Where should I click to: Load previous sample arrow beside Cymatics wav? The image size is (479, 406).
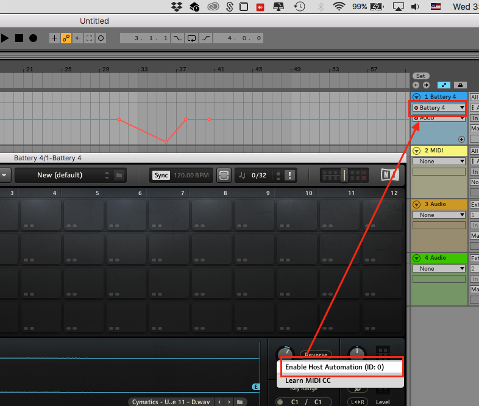pyautogui.click(x=219, y=402)
